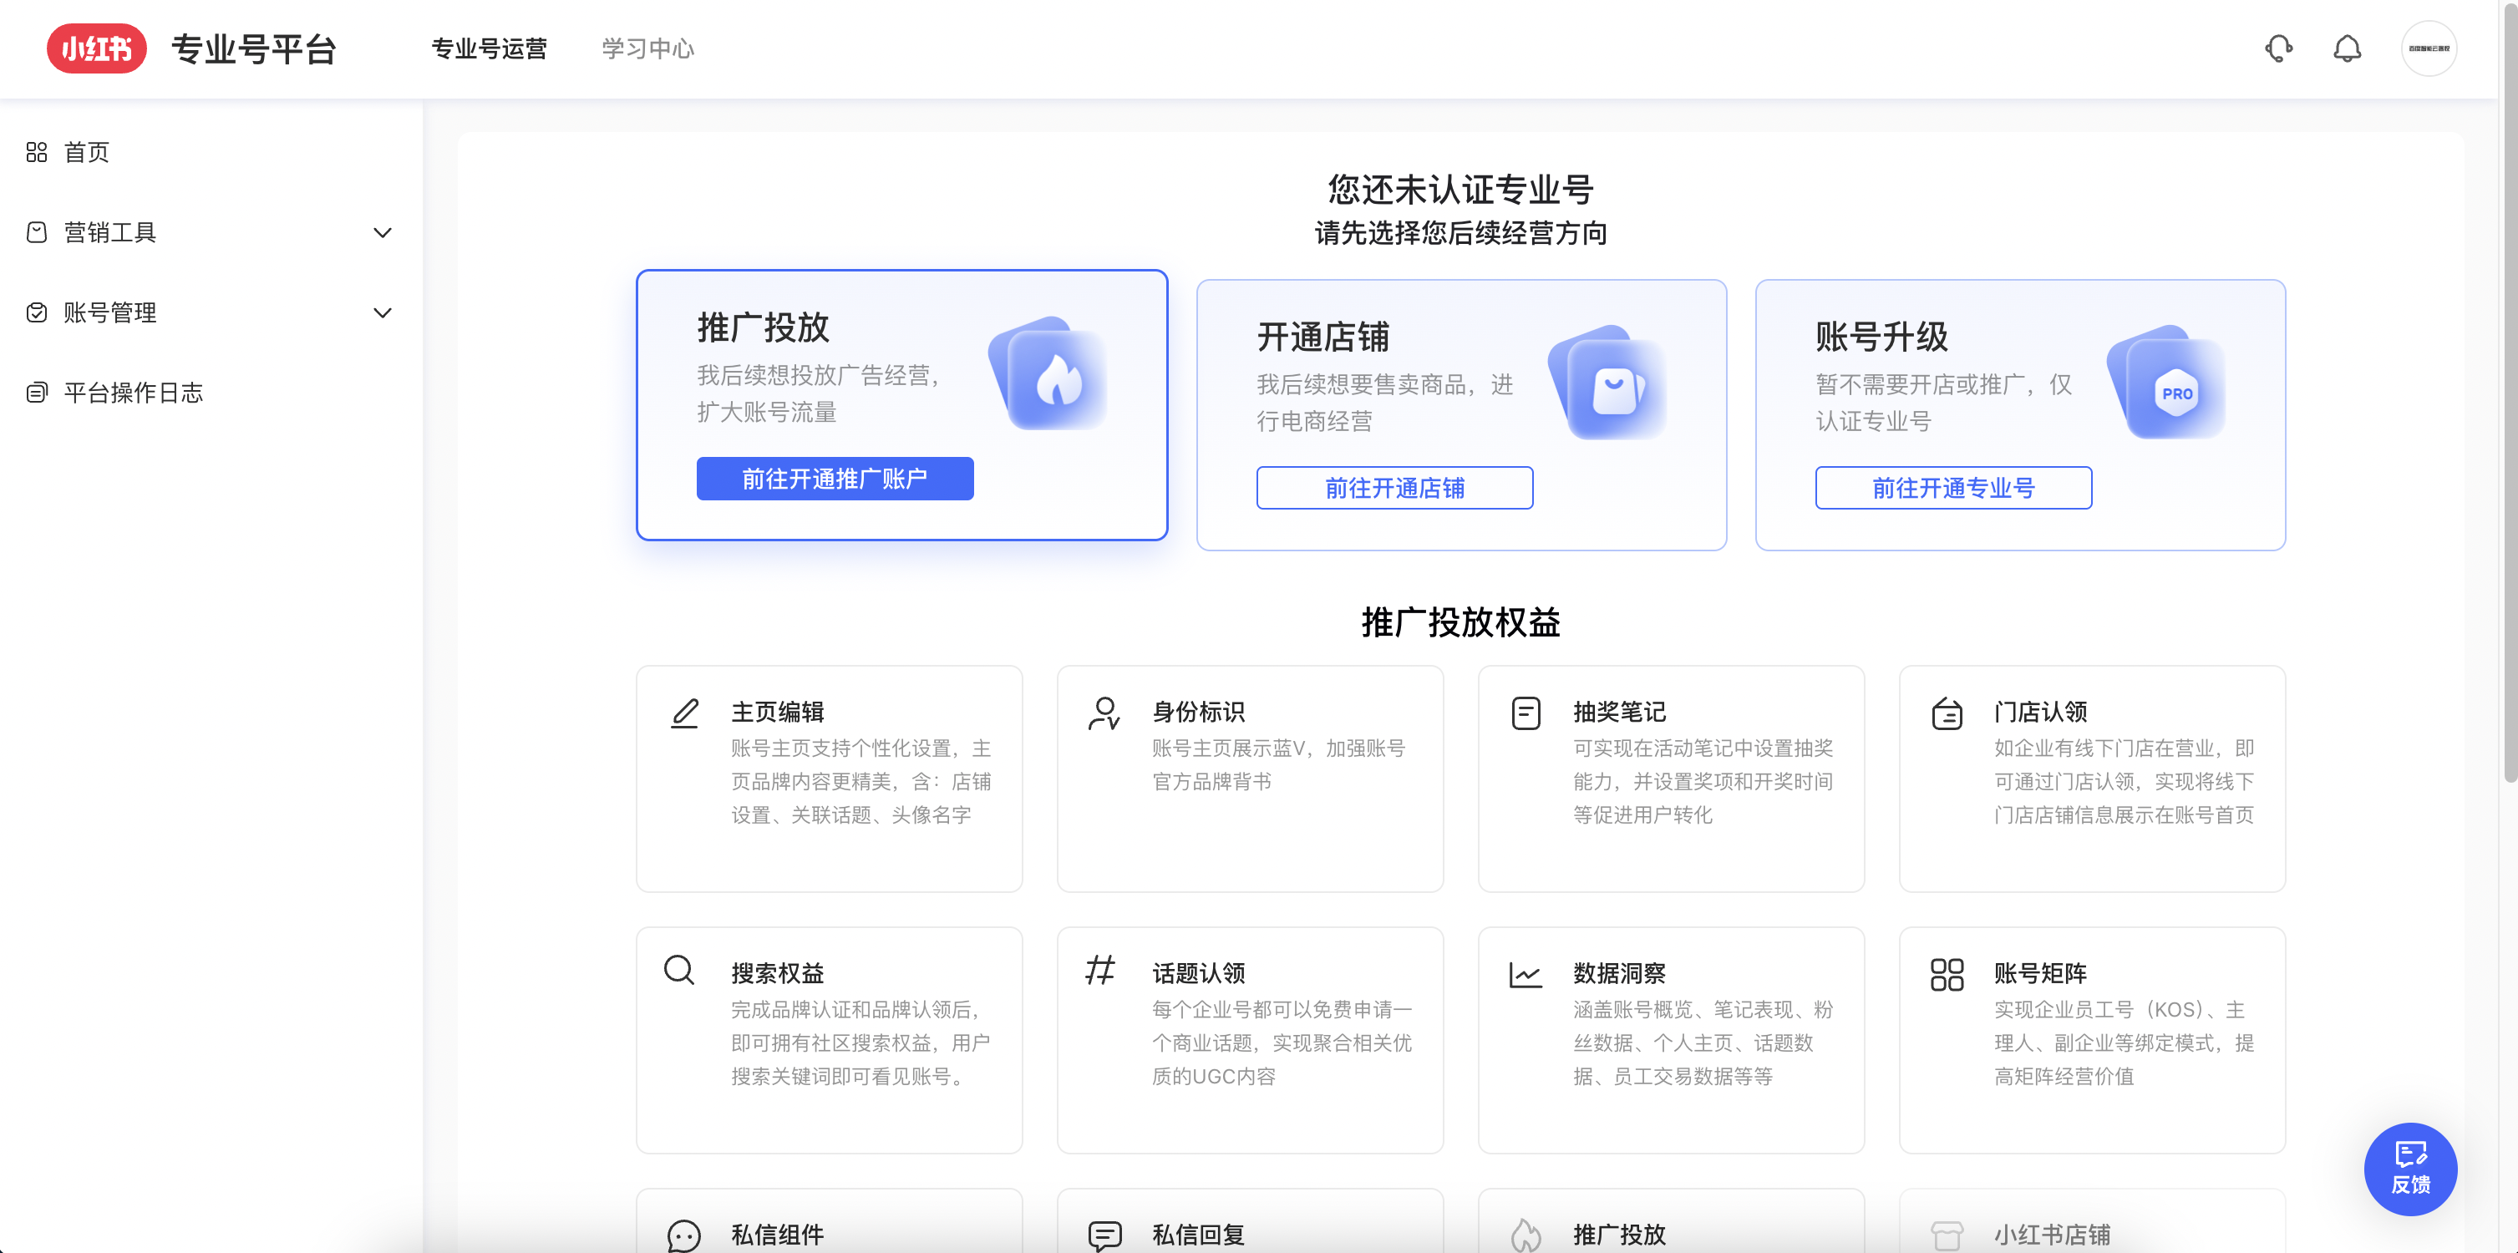Select the 首页 home icon in sidebar
Screen dimensions: 2518x1253
[x=36, y=151]
